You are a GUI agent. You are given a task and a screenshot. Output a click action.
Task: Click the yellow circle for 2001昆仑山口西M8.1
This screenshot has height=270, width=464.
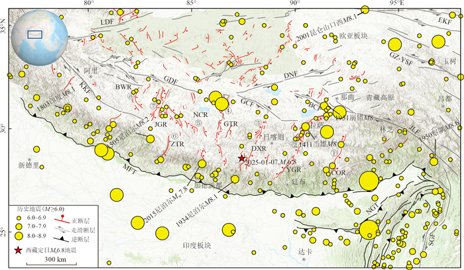coord(365,10)
